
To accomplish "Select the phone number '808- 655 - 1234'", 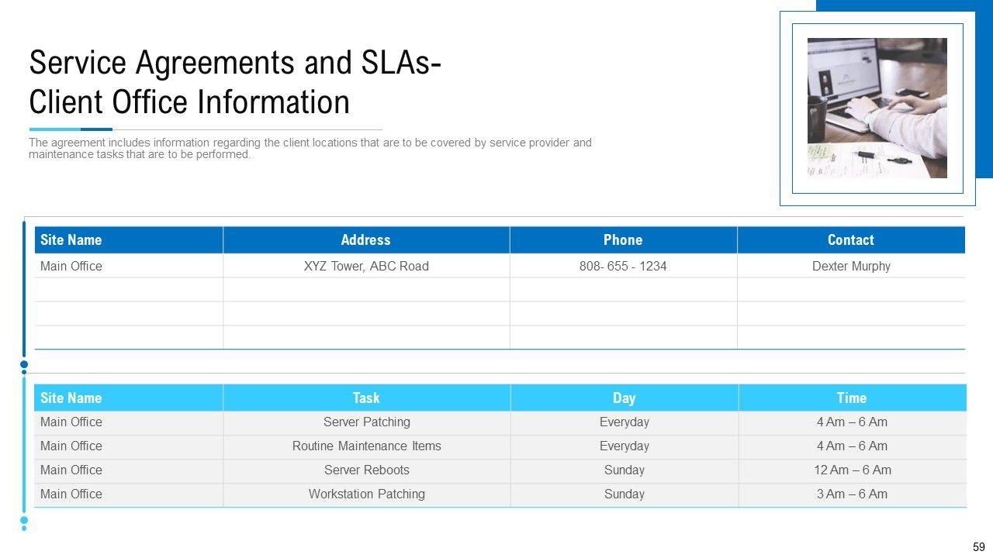I will 623,266.
